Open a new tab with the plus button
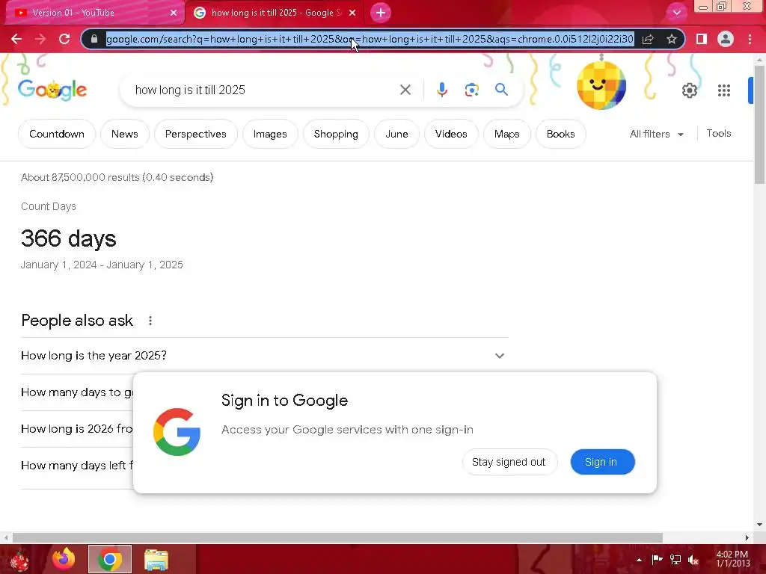 click(x=381, y=13)
